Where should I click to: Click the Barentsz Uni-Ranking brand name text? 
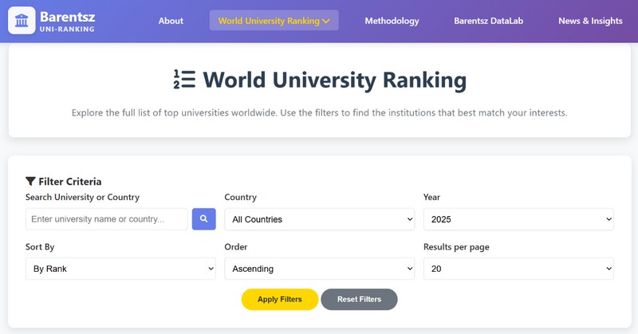(67, 22)
